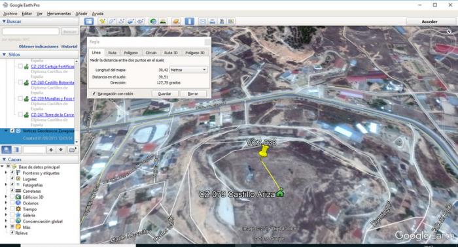Open the Archivo menu
Viewport: 458px width, 247px height.
[x=10, y=14]
